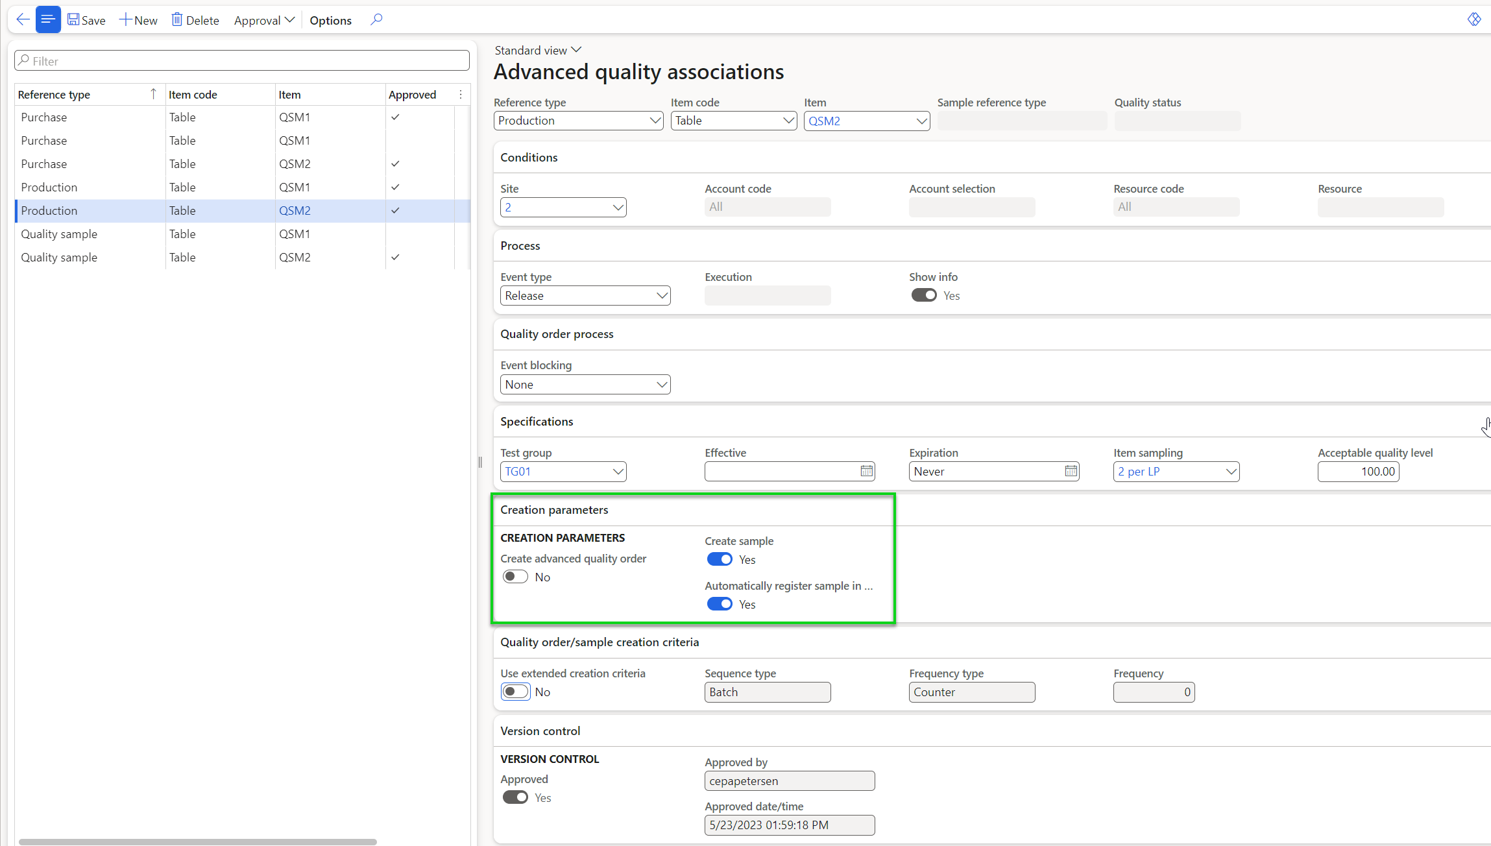The width and height of the screenshot is (1491, 846).
Task: Click the grid column options ellipsis
Action: (461, 95)
